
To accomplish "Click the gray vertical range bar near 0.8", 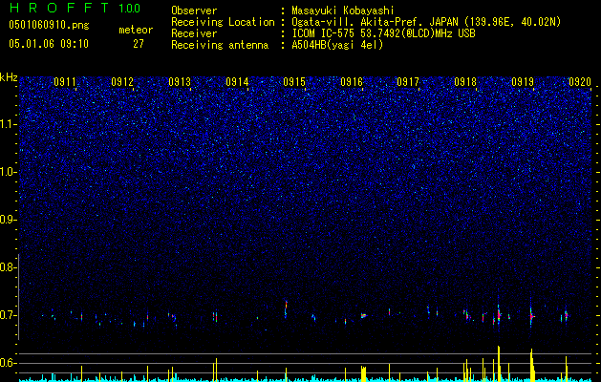I will point(19,297).
